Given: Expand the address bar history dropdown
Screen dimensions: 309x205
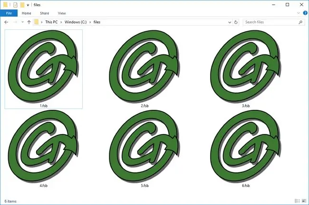Looking at the screenshot, I should 230,22.
